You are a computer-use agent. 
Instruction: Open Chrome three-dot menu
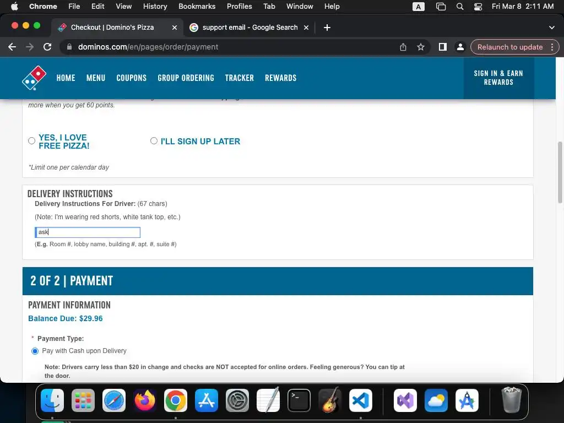(552, 47)
